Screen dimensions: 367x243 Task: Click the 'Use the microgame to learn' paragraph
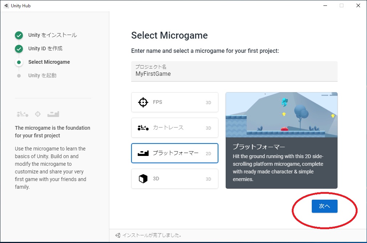point(51,168)
